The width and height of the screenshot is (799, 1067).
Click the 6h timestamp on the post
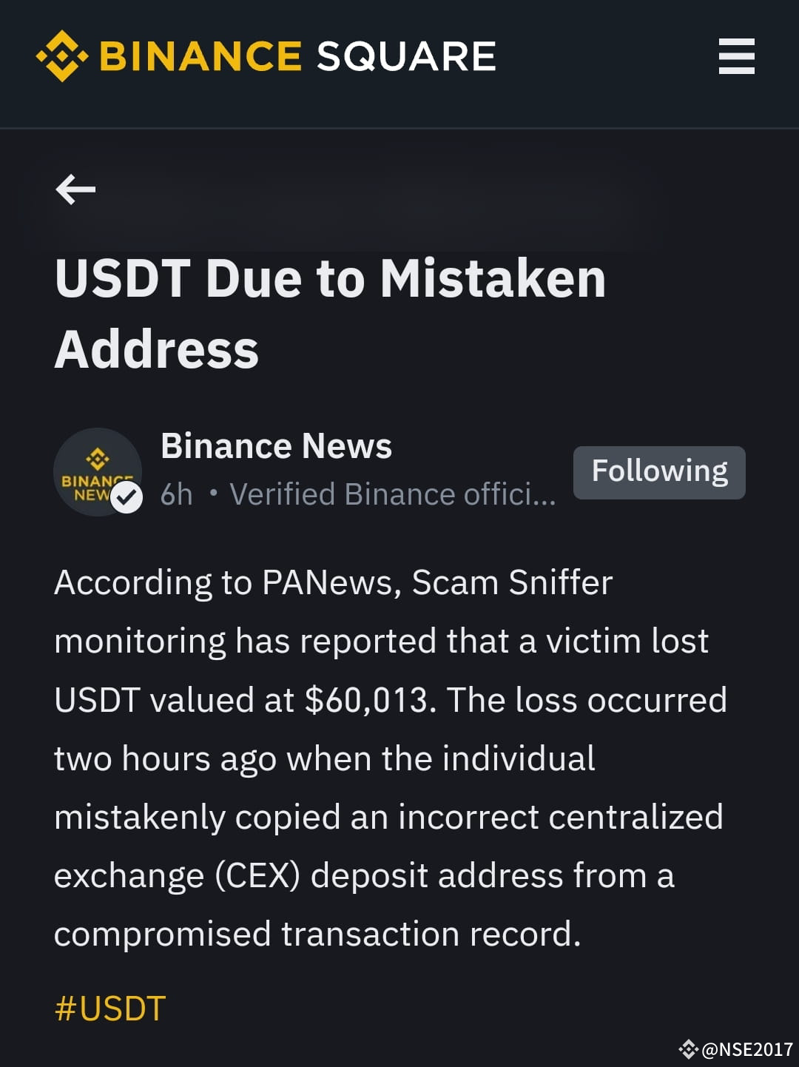(176, 494)
